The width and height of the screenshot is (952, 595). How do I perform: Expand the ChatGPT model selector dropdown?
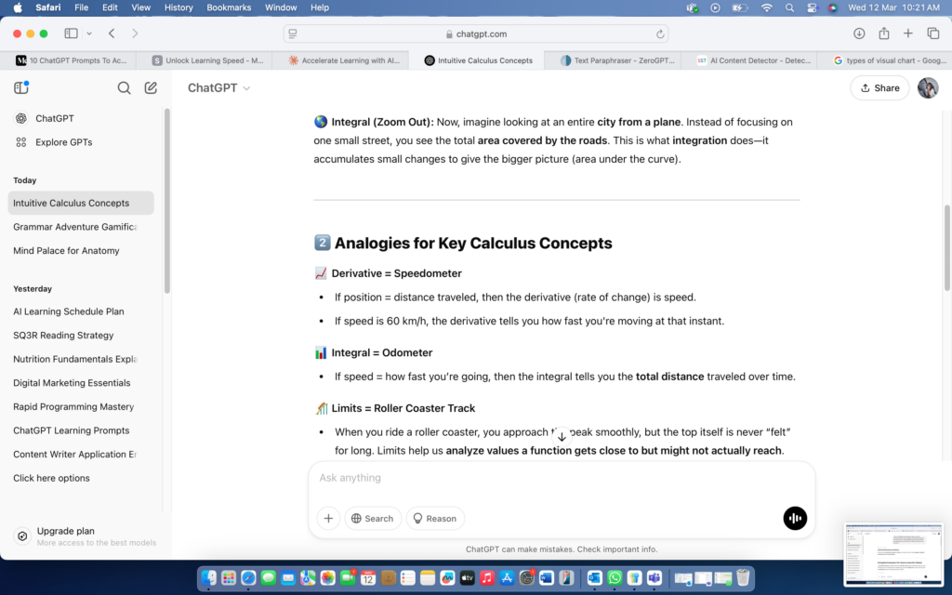(219, 88)
